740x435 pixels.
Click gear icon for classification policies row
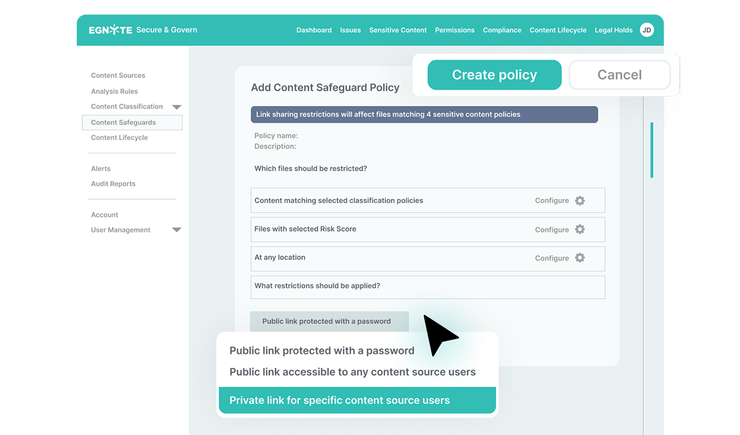580,201
